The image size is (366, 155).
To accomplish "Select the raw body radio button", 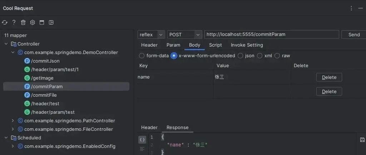I will [277, 56].
